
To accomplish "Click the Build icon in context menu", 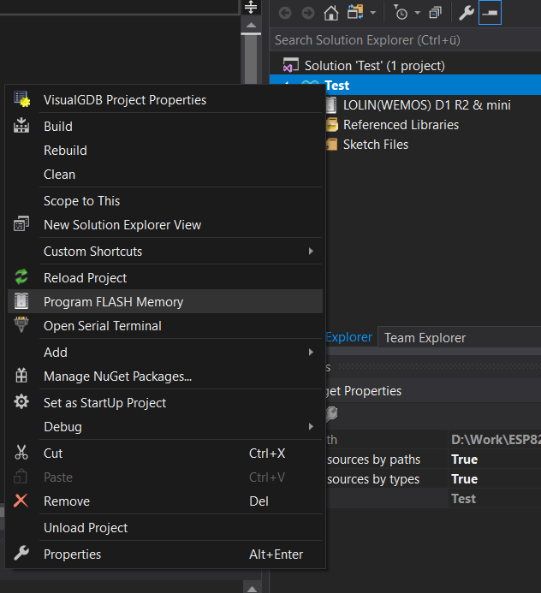I will (x=21, y=125).
